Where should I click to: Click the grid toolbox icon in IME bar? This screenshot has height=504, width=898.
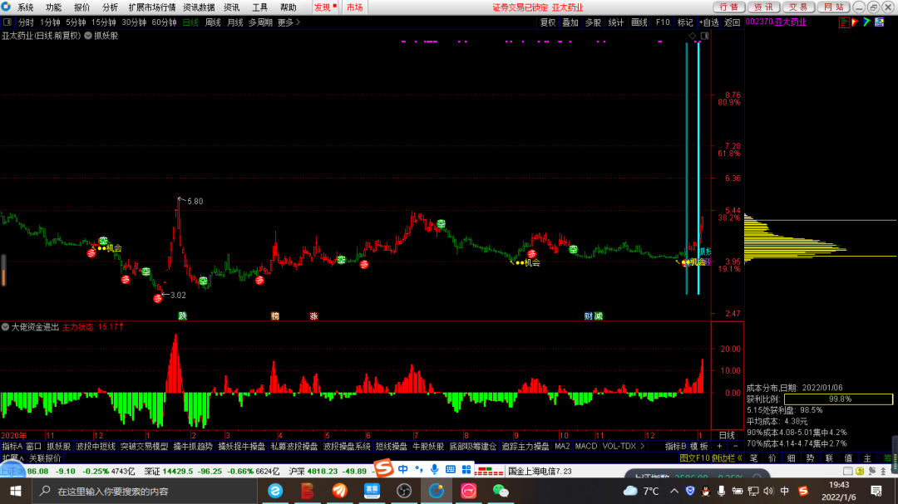[466, 470]
